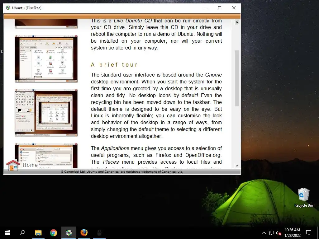
Task: Go back with the Home house icon
Action: coord(12,165)
